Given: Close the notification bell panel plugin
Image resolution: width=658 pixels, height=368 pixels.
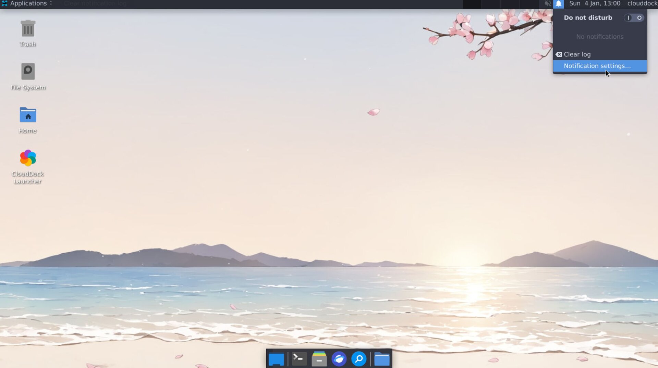Looking at the screenshot, I should (559, 4).
